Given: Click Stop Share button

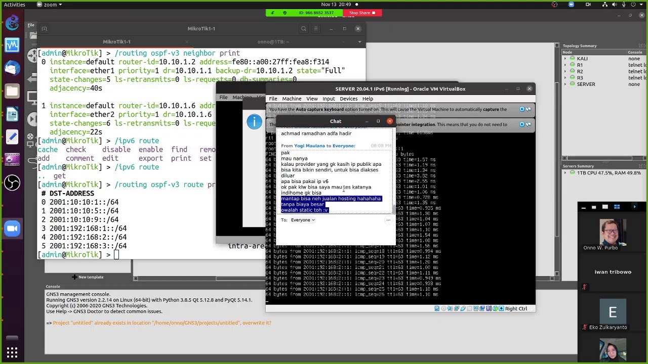Looking at the screenshot, I should 362,13.
